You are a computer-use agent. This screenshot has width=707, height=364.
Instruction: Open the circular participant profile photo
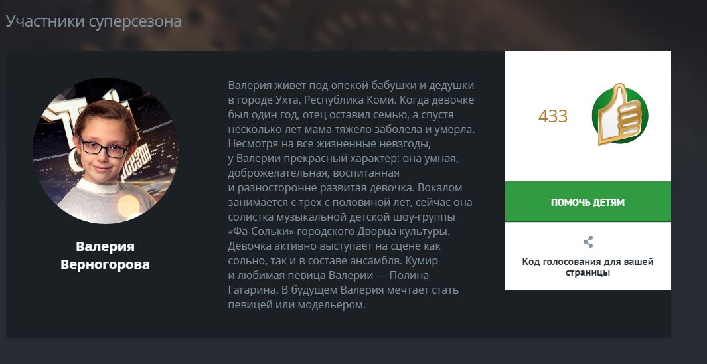(105, 151)
